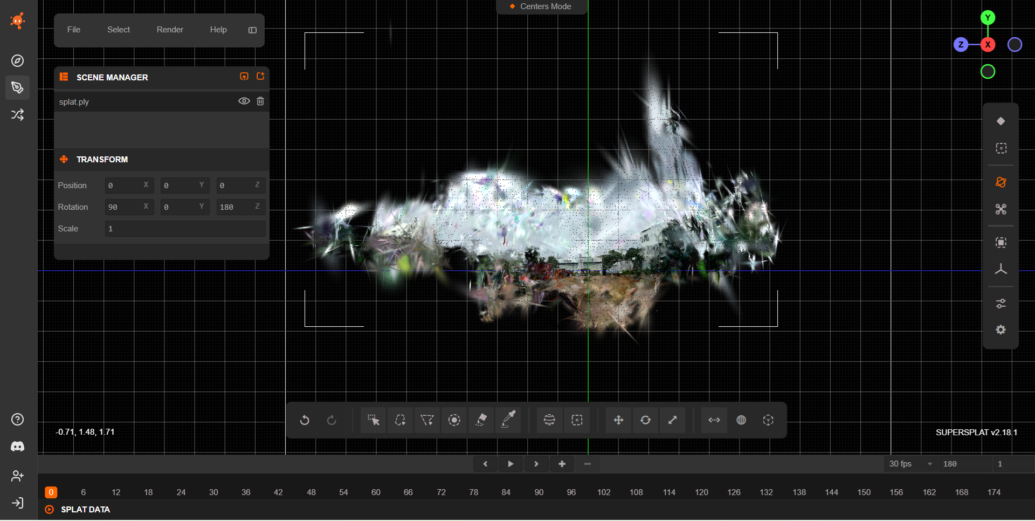Toggle show splats frame icon
The width and height of the screenshot is (1035, 521).
pyautogui.click(x=1000, y=148)
